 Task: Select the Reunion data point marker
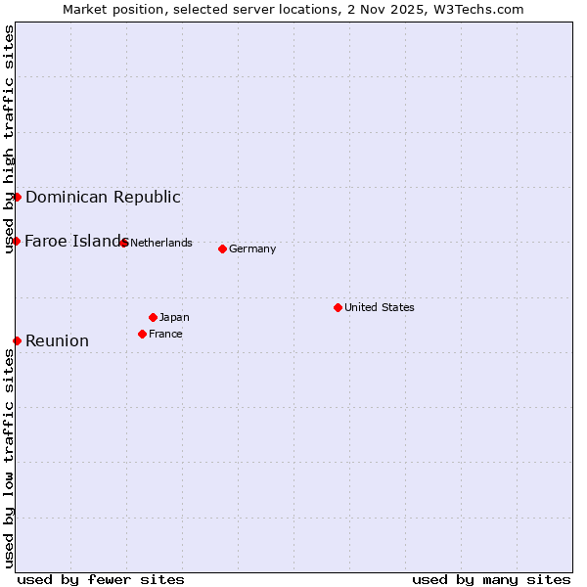(17, 340)
